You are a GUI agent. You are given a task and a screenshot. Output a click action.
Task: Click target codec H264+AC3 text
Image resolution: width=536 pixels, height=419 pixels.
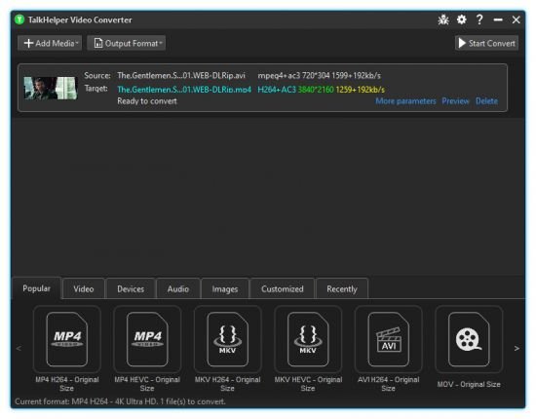[x=277, y=90]
